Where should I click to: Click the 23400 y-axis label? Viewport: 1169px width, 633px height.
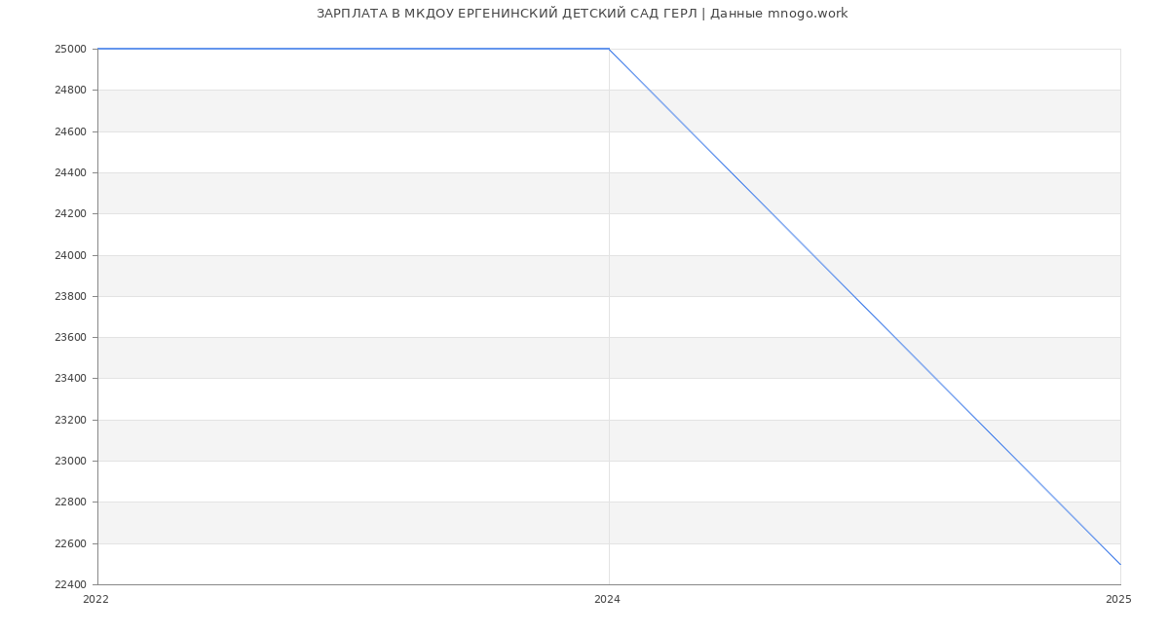72,379
